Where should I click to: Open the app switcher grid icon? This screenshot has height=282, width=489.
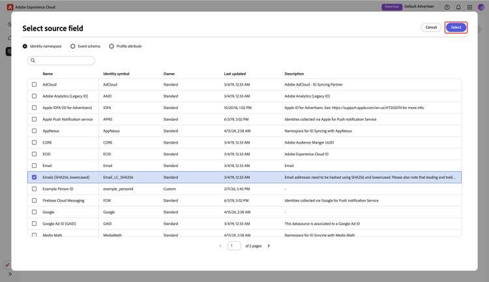469,7
